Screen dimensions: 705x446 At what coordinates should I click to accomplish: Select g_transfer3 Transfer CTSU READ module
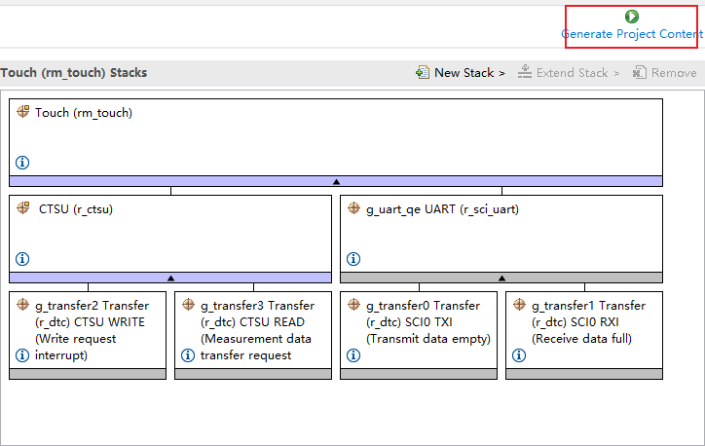tap(257, 322)
